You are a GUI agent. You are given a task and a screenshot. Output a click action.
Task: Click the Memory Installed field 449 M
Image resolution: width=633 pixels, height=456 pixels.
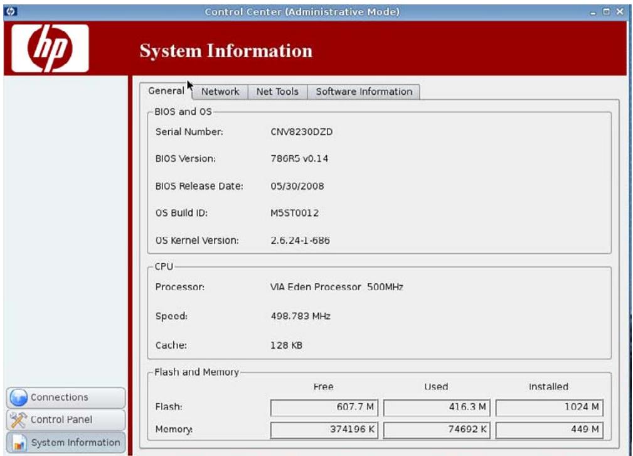coord(549,430)
